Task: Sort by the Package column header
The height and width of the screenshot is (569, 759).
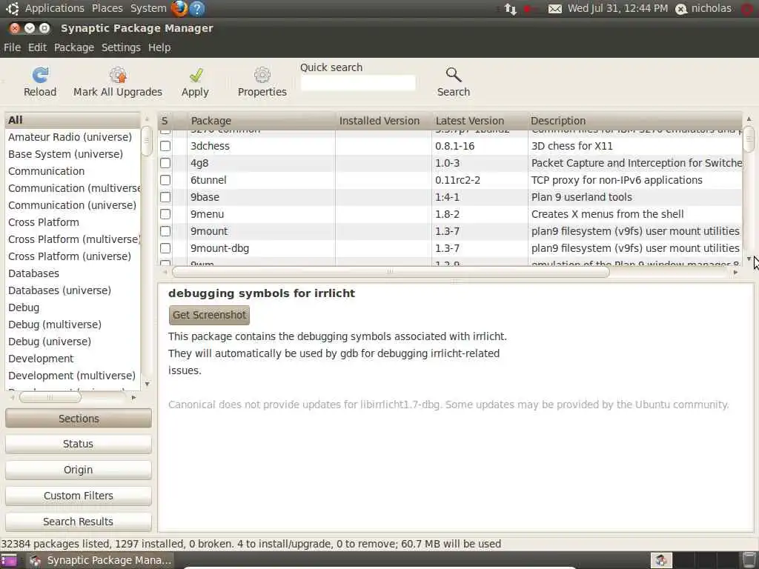Action: [261, 121]
